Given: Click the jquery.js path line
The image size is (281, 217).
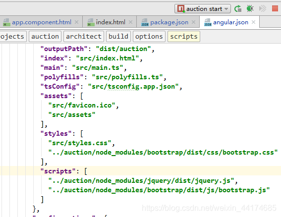Looking at the screenshot, I should click(x=141, y=181).
